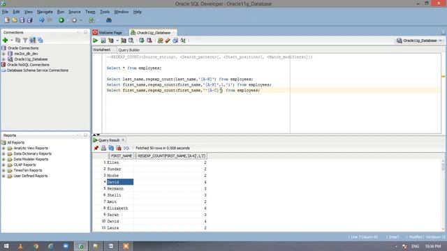Click the Query Result vertical scrollbar
The height and width of the screenshot is (251, 447).
[443, 195]
